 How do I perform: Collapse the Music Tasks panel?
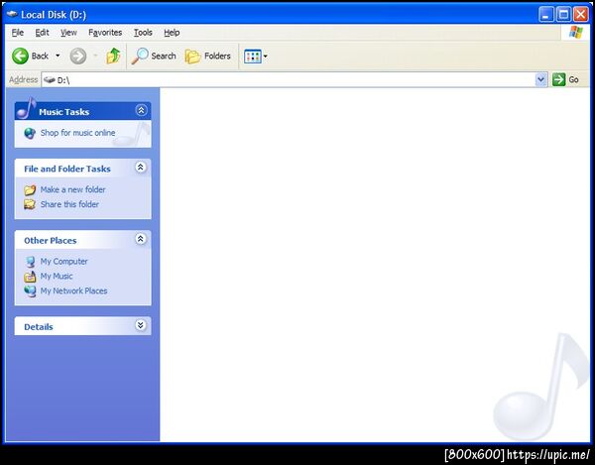(141, 110)
